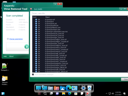Viewport: 128px width, 96px height.
Task: Click Change parameters link
Action: (16, 39)
